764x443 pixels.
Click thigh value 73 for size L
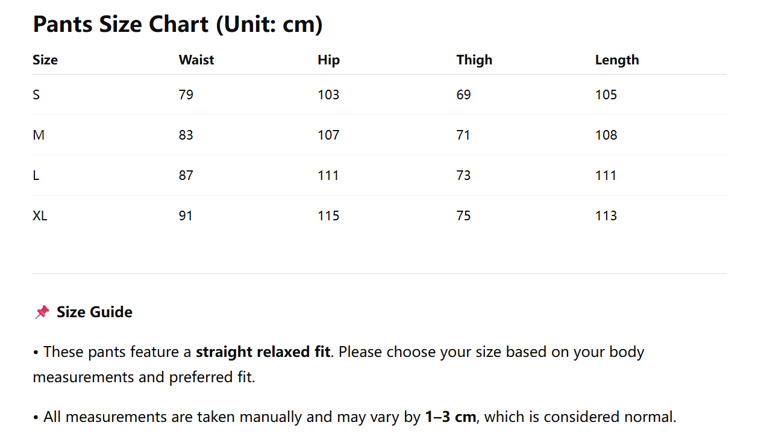[463, 175]
